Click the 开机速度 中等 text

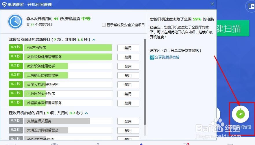pyautogui.click(x=78, y=19)
